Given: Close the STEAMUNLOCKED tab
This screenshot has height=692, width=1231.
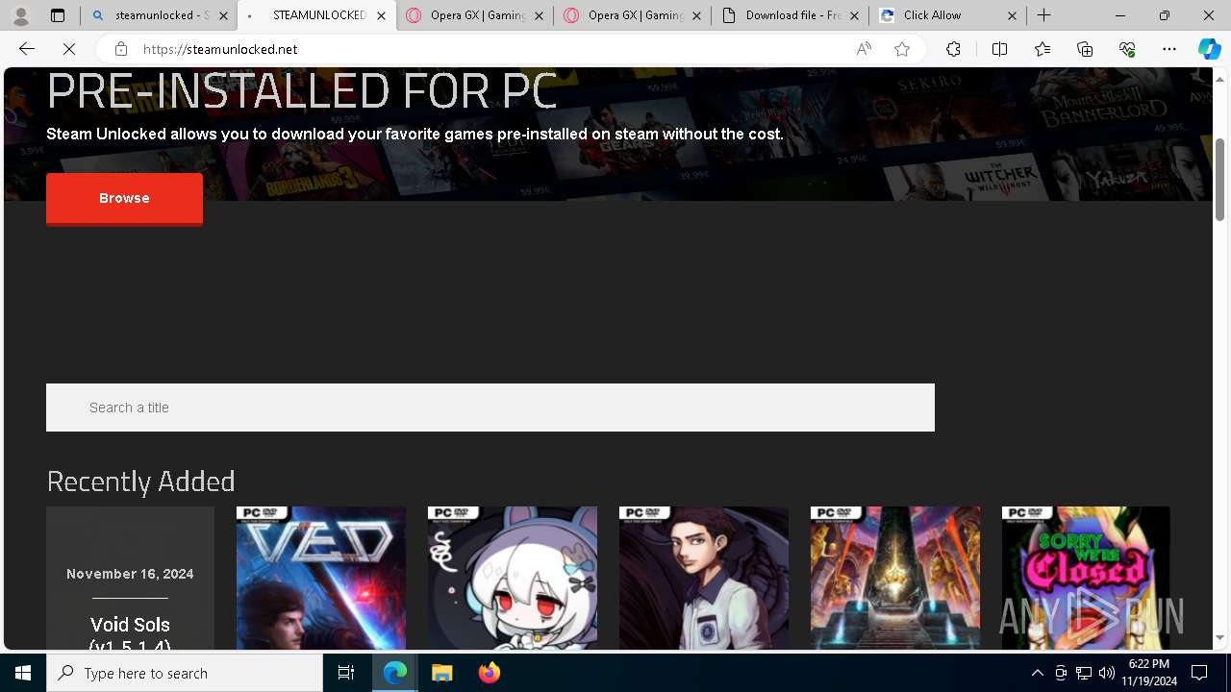Looking at the screenshot, I should 381,15.
